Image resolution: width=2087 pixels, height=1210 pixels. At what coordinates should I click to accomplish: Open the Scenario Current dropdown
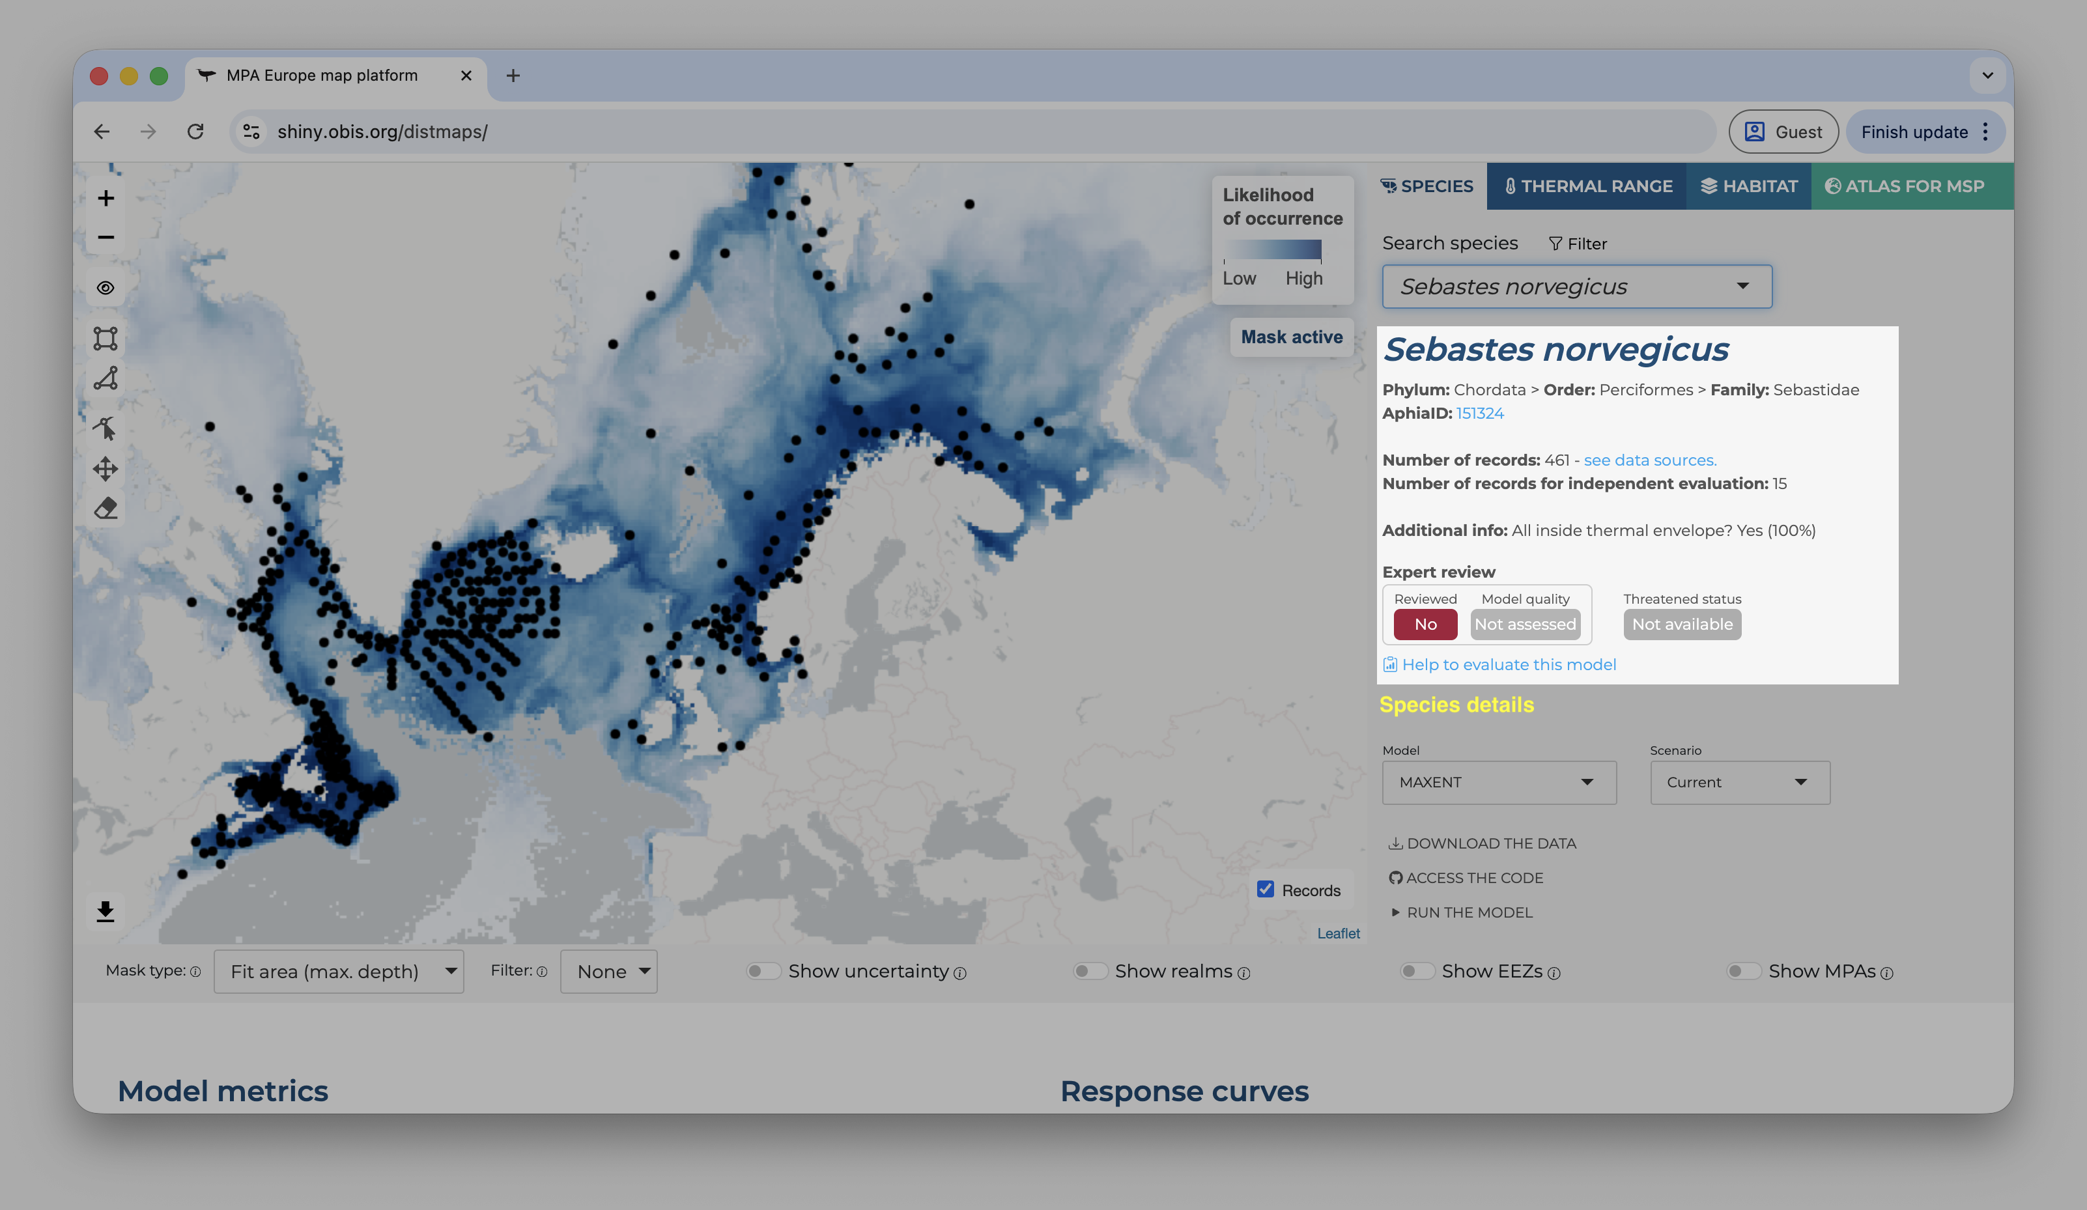[1740, 782]
